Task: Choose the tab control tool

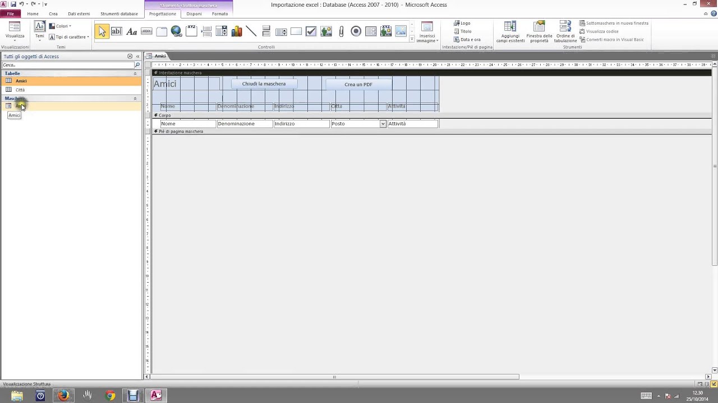Action: 162,31
